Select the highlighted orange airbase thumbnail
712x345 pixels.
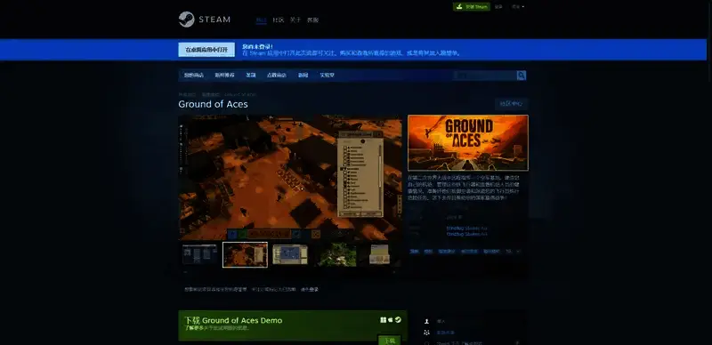(246, 254)
